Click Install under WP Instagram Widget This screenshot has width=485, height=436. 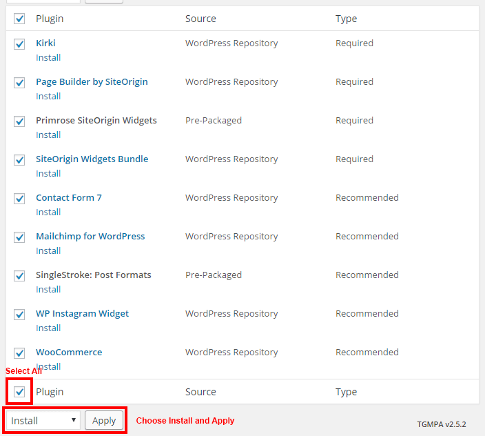[48, 328]
